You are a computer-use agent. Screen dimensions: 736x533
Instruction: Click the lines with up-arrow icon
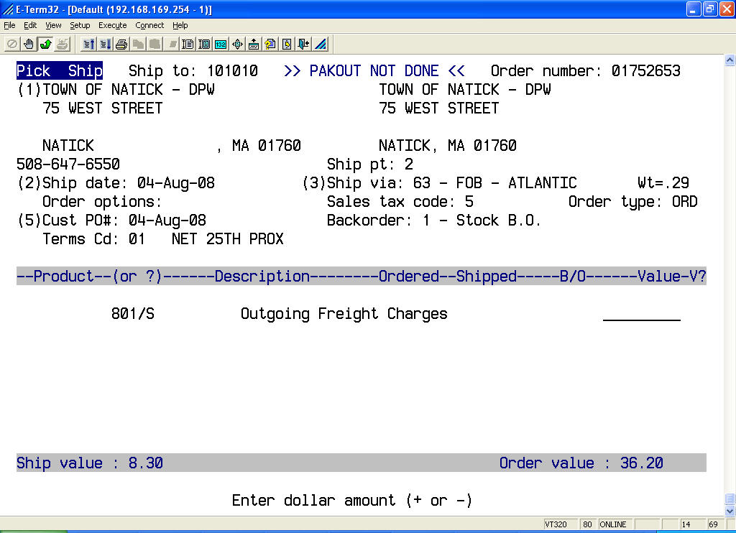[x=88, y=44]
